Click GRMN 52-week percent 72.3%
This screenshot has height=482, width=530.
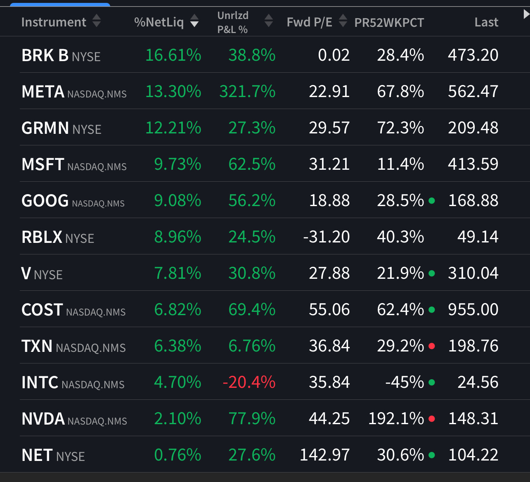401,128
